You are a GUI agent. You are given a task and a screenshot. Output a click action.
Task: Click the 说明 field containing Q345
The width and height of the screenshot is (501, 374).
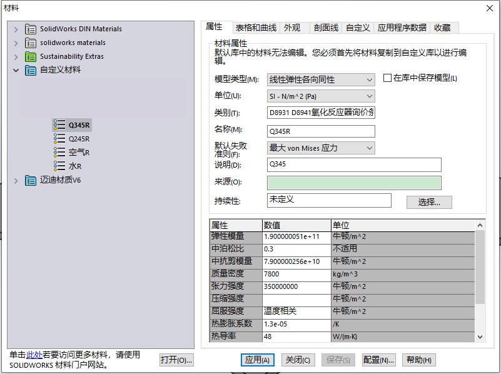354,165
